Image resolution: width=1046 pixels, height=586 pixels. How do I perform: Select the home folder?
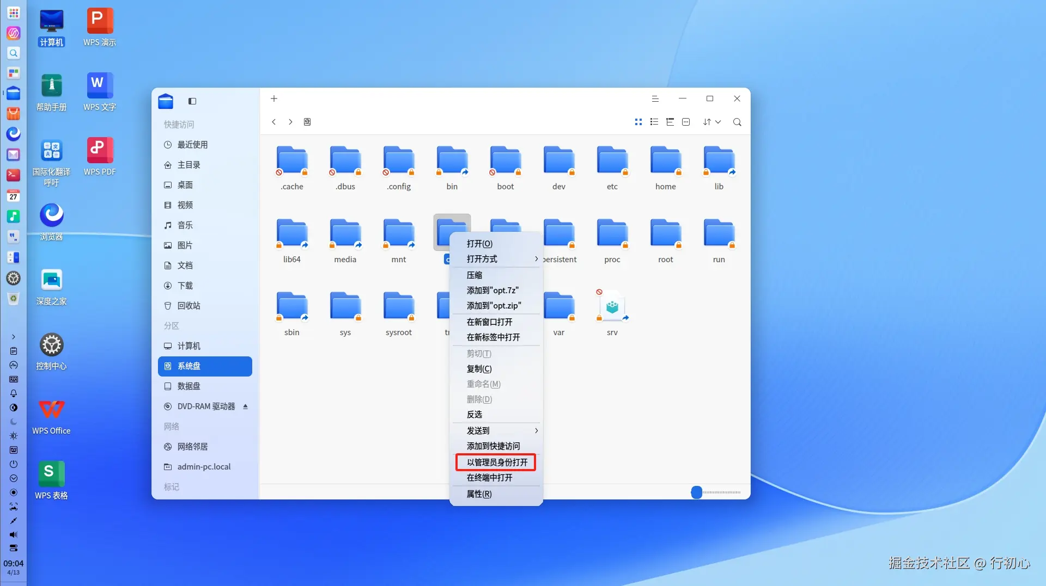point(666,162)
